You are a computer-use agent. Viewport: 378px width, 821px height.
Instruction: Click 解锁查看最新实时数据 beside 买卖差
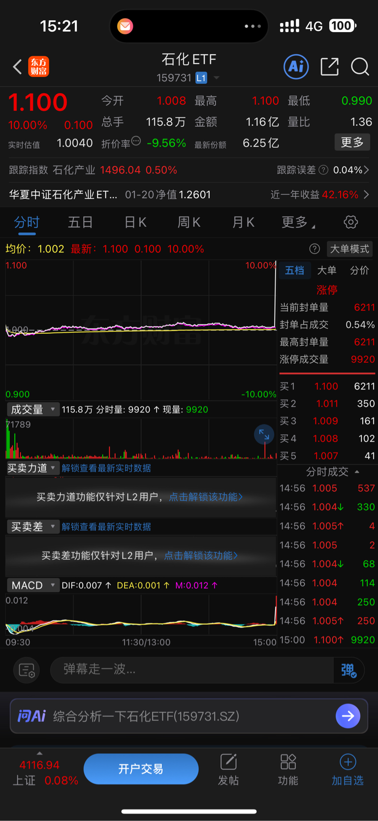pos(106,527)
